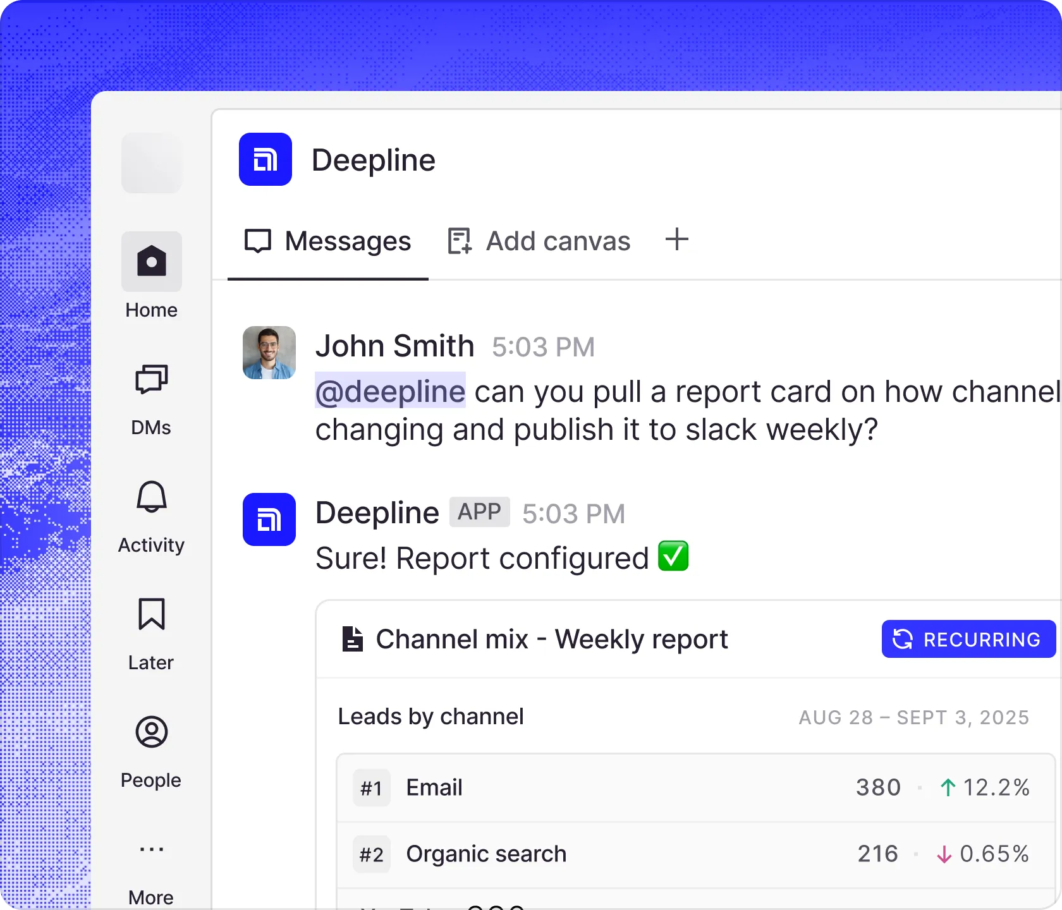This screenshot has height=910, width=1062.
Task: Click the document icon on the weekly report
Action: 352,638
